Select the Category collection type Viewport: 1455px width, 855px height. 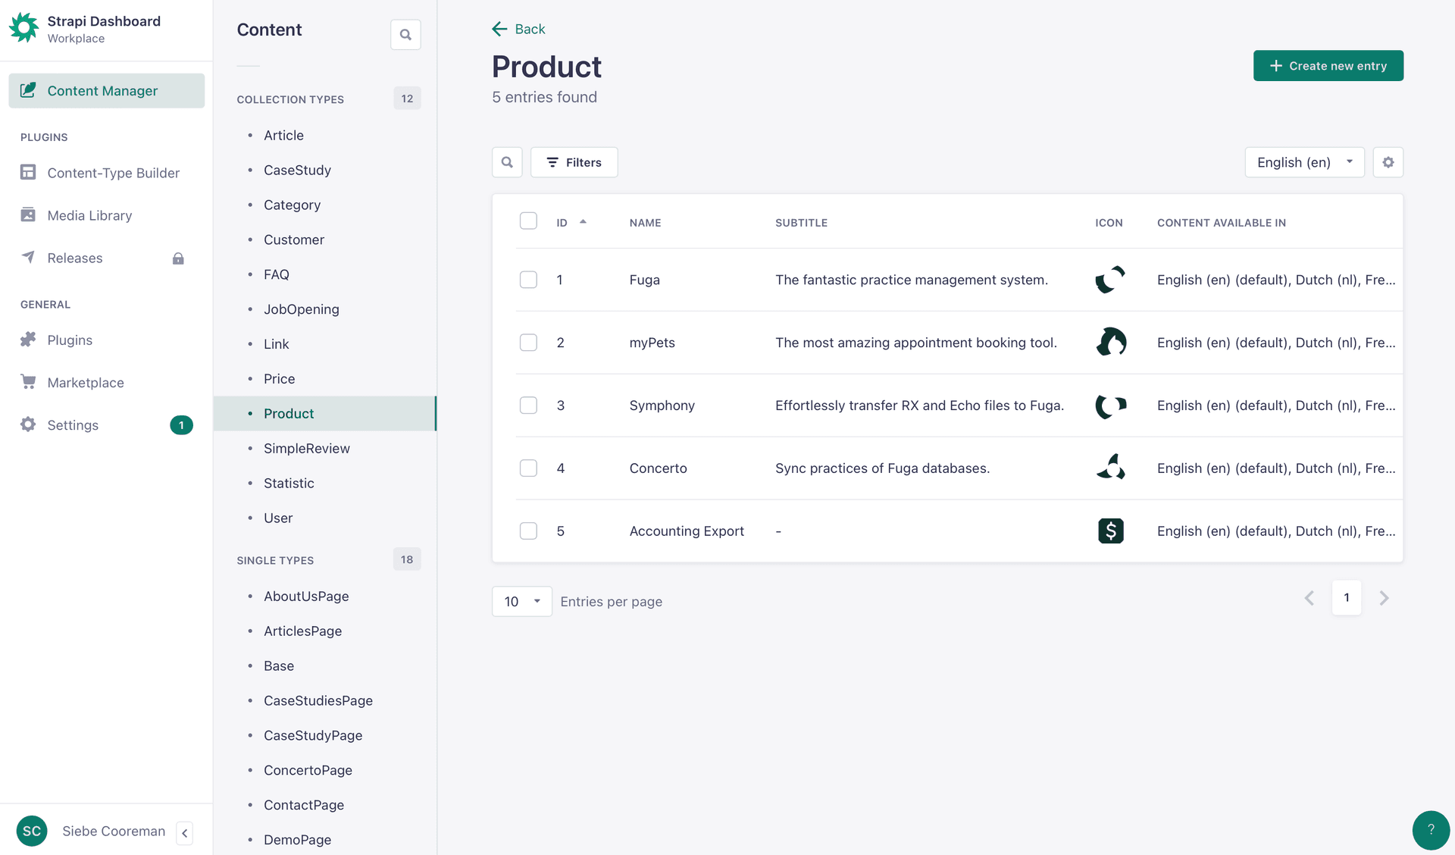coord(292,205)
